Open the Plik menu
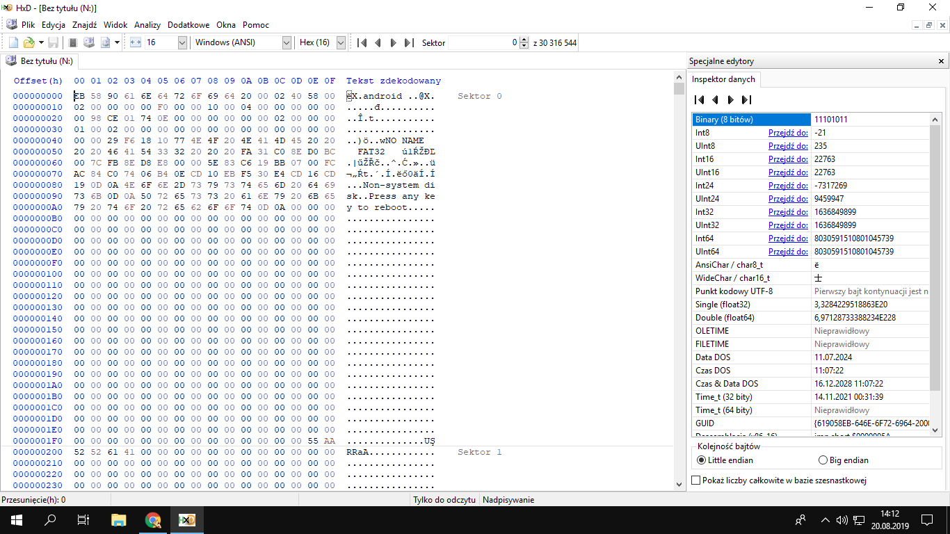This screenshot has height=534, width=950. [x=28, y=24]
